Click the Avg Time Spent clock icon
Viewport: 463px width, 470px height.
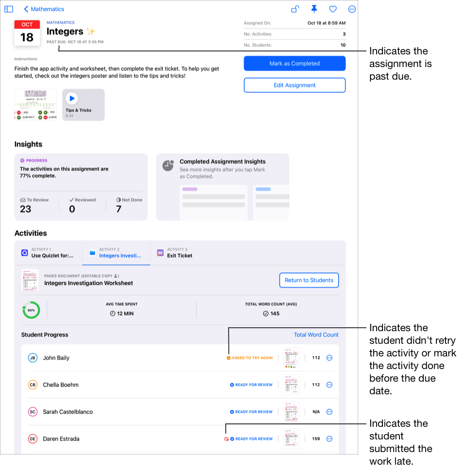point(113,313)
